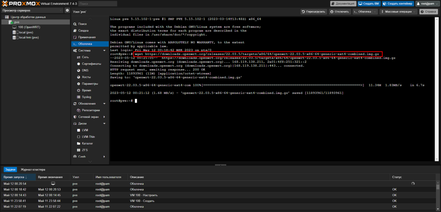Open Сеть menu item
Image resolution: width=441 pixels, height=212 pixels.
tap(85, 57)
